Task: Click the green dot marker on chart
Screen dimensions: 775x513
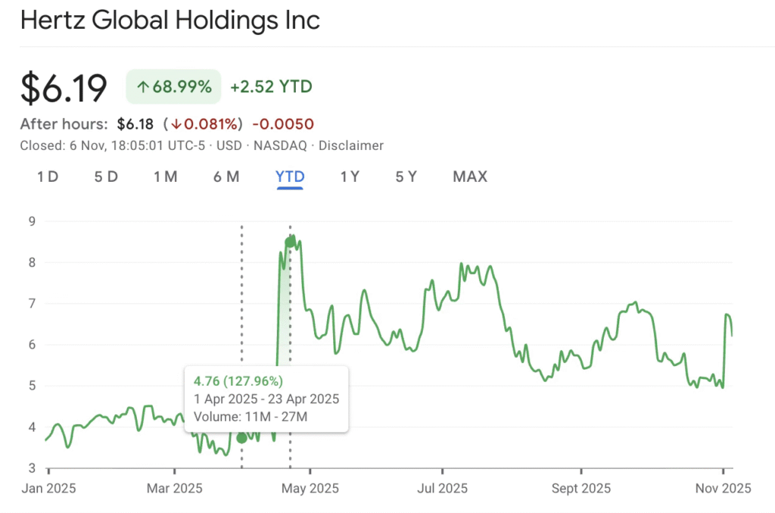Action: (x=241, y=438)
